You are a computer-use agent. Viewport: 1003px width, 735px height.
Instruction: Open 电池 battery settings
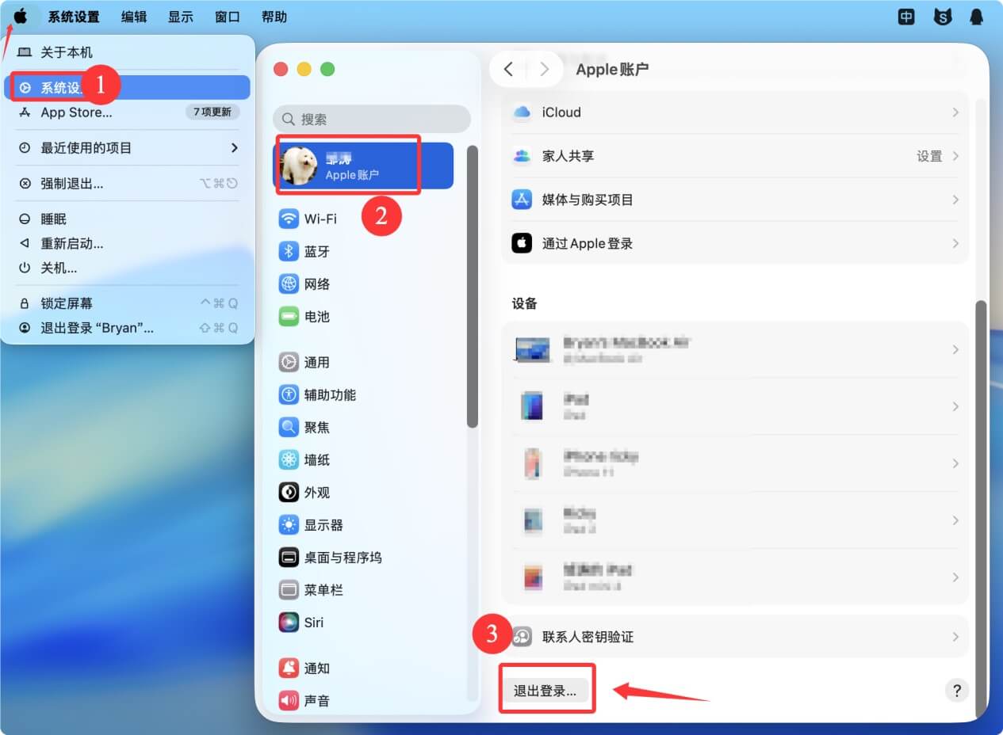(315, 316)
